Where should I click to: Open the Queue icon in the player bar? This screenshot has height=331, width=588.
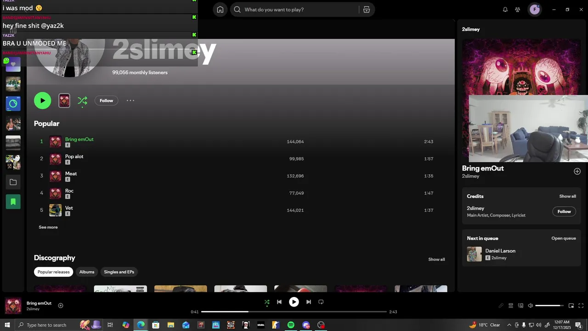click(510, 306)
